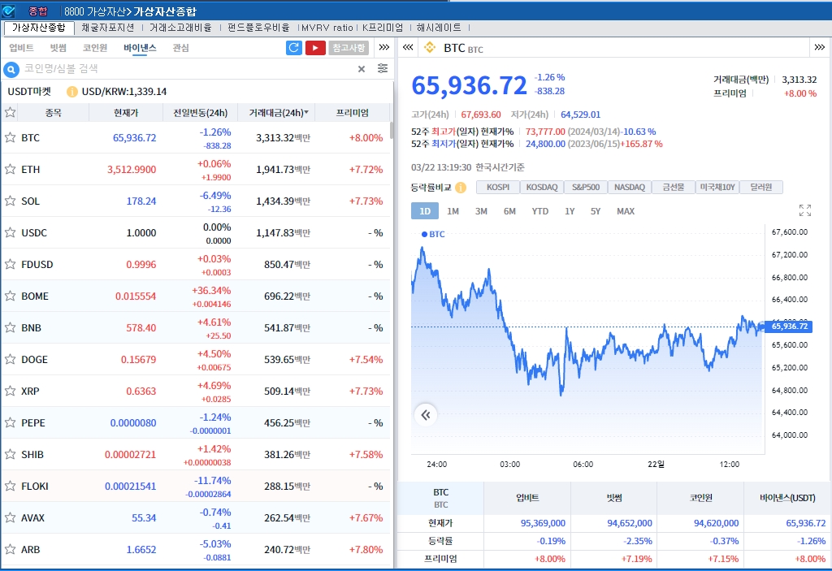Image resolution: width=832 pixels, height=571 pixels.
Task: Toggle favorite star for SOL row
Action: [x=10, y=201]
